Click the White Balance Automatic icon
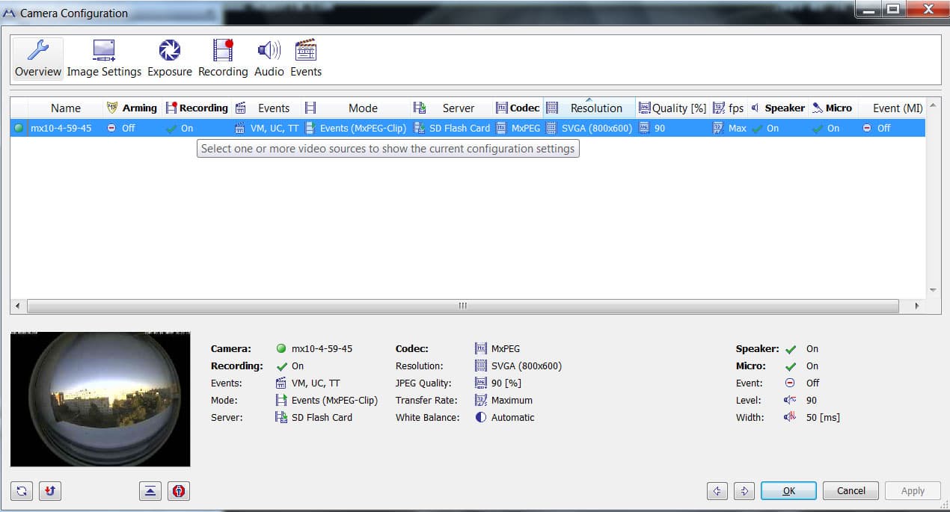The width and height of the screenshot is (950, 512). (x=481, y=417)
